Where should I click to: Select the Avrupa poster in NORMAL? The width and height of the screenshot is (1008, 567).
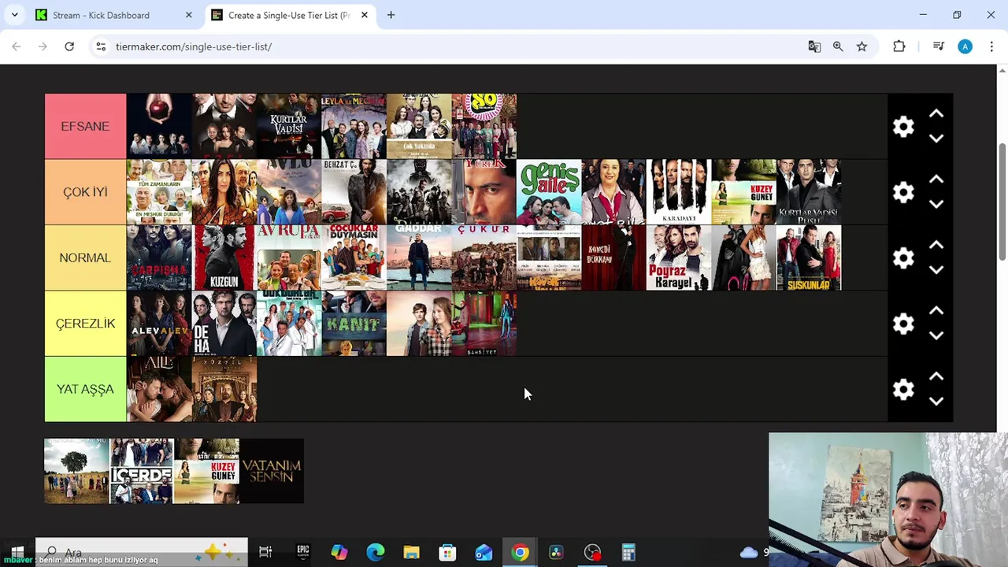coord(289,258)
